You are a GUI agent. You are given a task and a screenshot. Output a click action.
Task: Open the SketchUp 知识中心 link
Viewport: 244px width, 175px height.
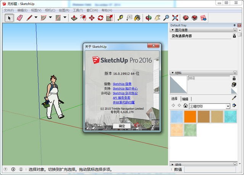tap(125, 88)
